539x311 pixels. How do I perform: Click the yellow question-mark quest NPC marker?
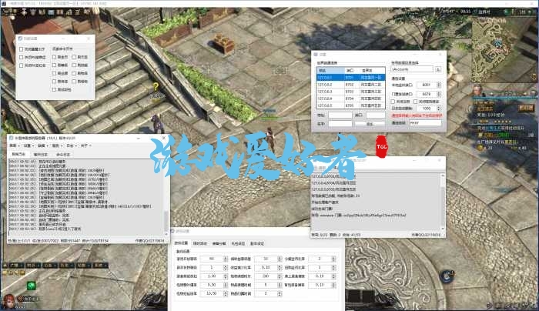[156, 86]
